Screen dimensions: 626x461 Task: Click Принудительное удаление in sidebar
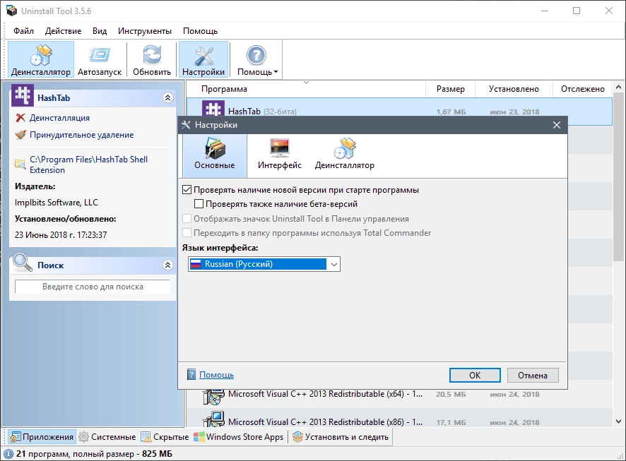click(81, 135)
